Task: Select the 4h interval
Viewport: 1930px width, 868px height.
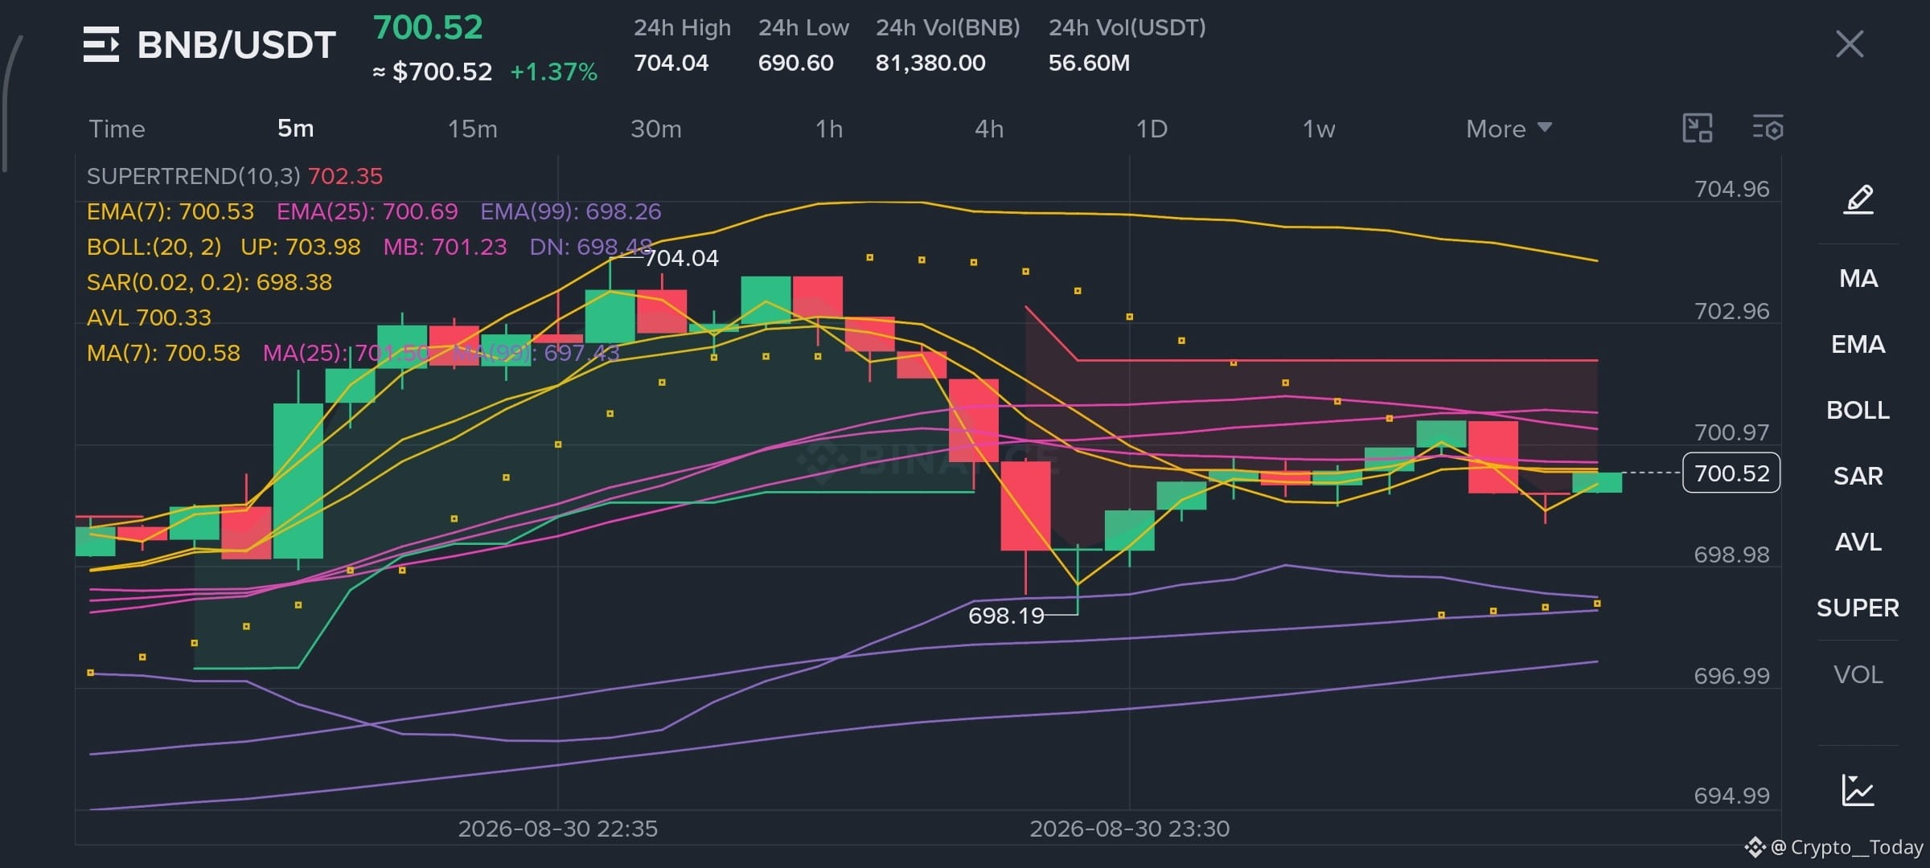Action: [989, 129]
